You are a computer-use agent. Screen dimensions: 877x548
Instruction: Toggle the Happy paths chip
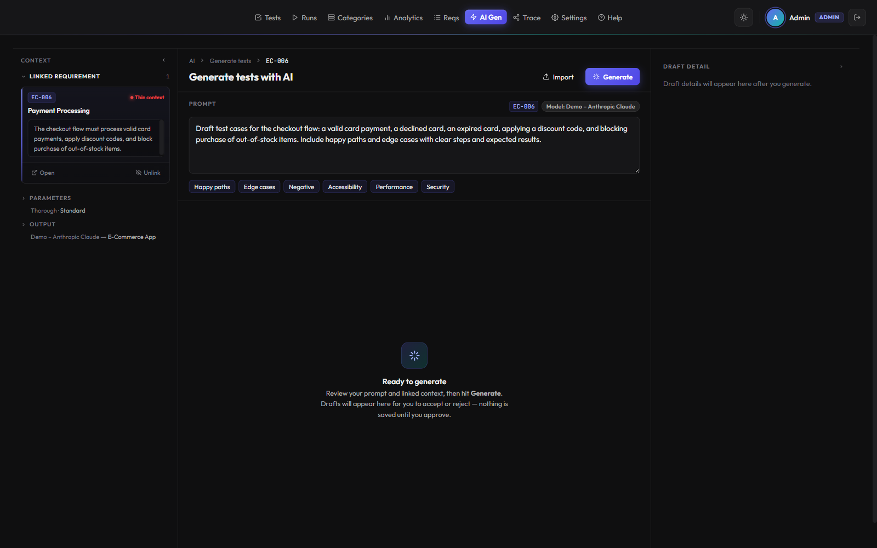click(212, 187)
